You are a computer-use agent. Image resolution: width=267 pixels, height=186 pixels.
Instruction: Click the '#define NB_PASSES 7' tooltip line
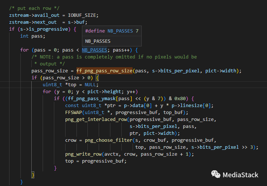111,31
